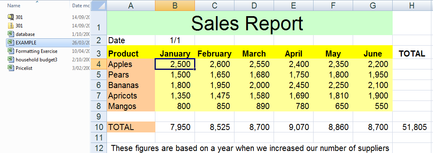The height and width of the screenshot is (153, 433).
Task: Click the Apples June value 2,200
Action: tap(372, 64)
